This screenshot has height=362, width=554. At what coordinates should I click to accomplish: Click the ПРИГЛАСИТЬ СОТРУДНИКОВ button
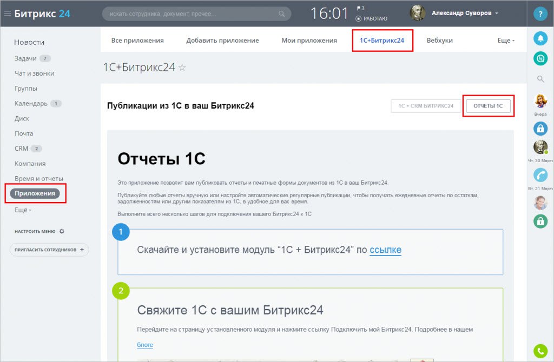point(49,250)
